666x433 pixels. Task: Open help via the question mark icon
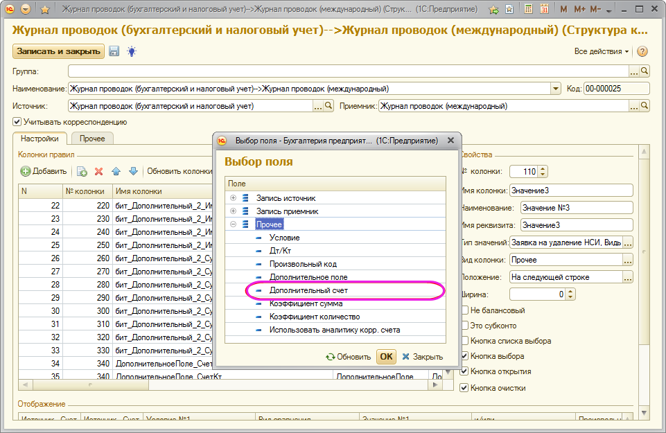pos(642,52)
